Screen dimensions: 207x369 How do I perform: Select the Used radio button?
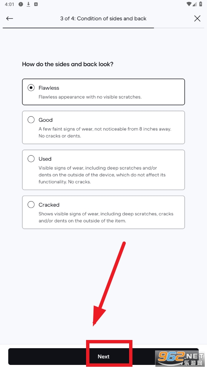point(31,158)
